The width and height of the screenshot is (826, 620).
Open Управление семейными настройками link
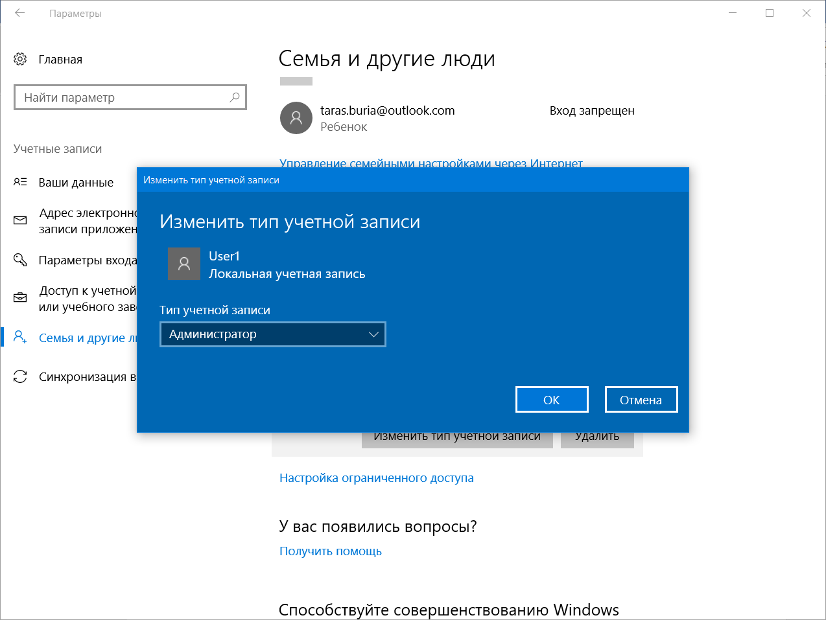(x=431, y=163)
